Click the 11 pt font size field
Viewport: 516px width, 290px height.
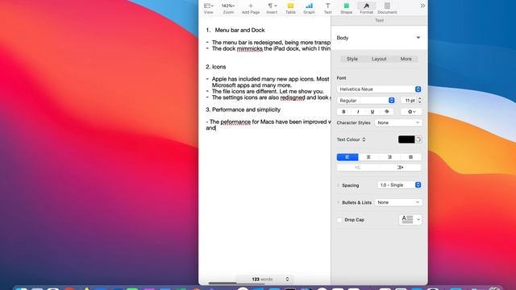point(409,101)
